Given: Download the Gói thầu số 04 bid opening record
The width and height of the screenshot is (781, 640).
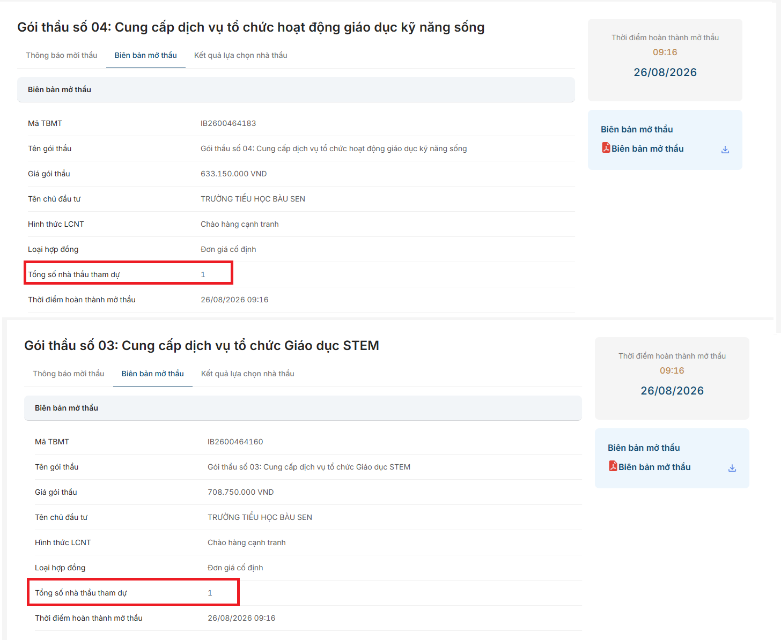Looking at the screenshot, I should tap(725, 150).
